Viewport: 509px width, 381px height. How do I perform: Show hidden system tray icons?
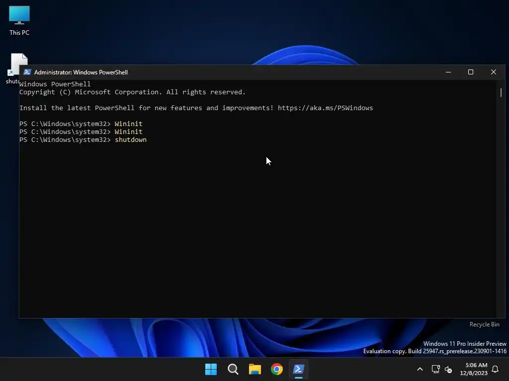[420, 369]
